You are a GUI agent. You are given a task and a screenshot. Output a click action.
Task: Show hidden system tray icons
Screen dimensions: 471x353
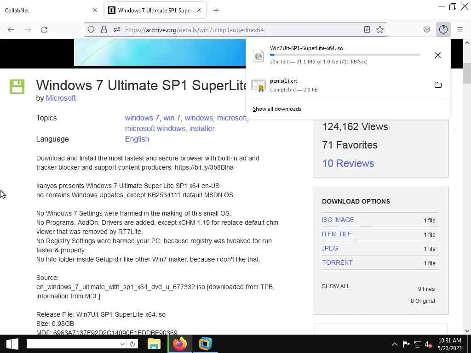click(x=395, y=344)
